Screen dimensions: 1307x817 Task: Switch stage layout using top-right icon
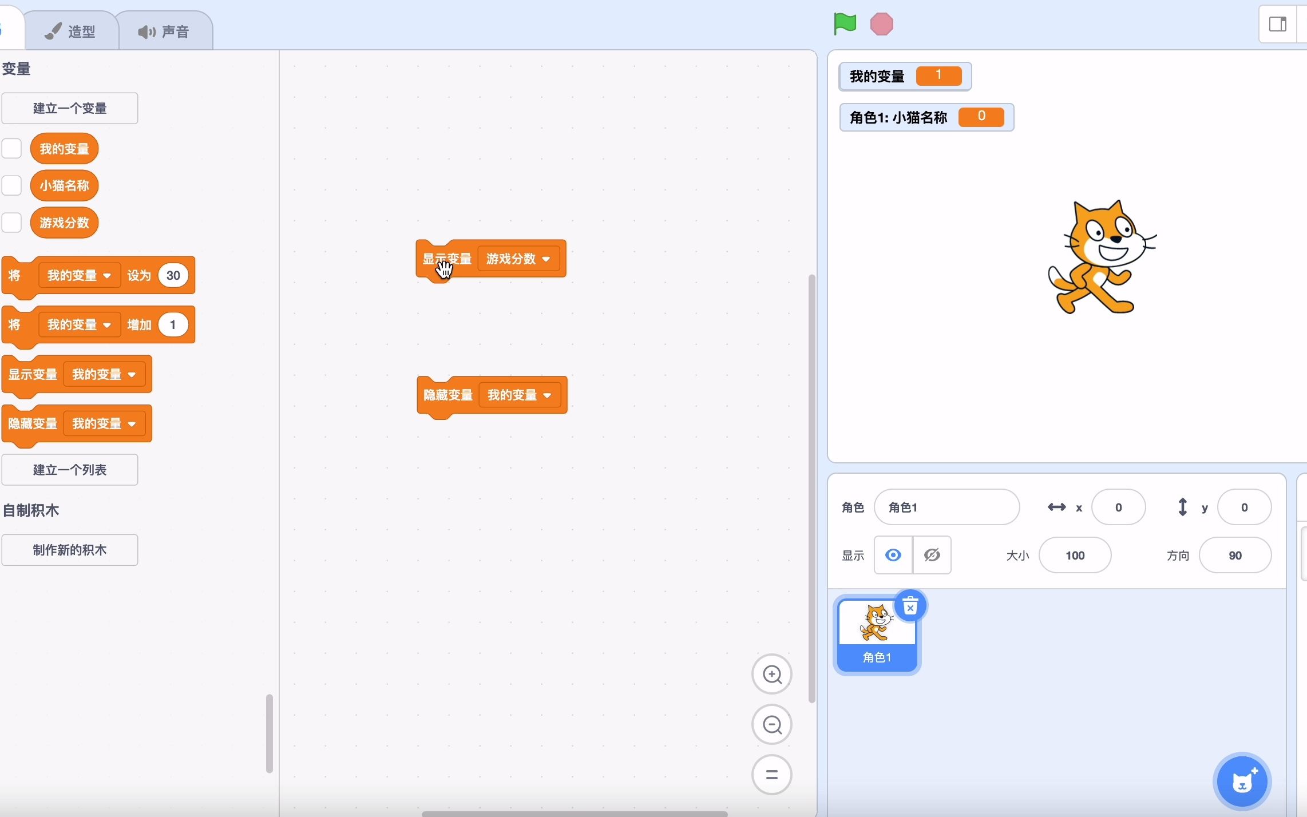point(1277,24)
